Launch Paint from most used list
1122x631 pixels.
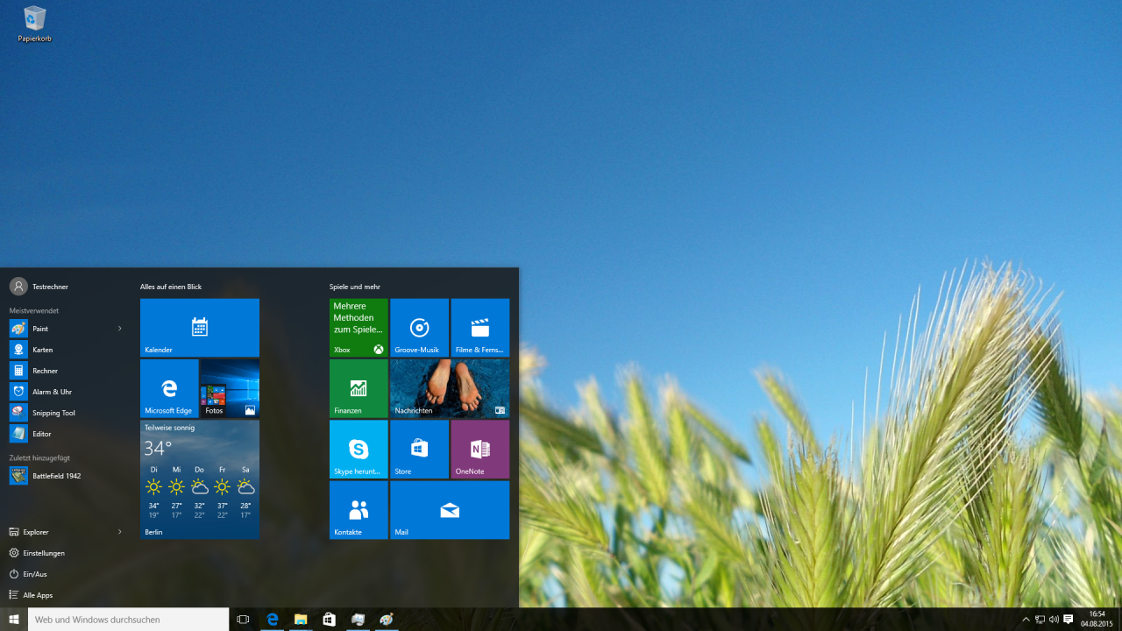[66, 329]
